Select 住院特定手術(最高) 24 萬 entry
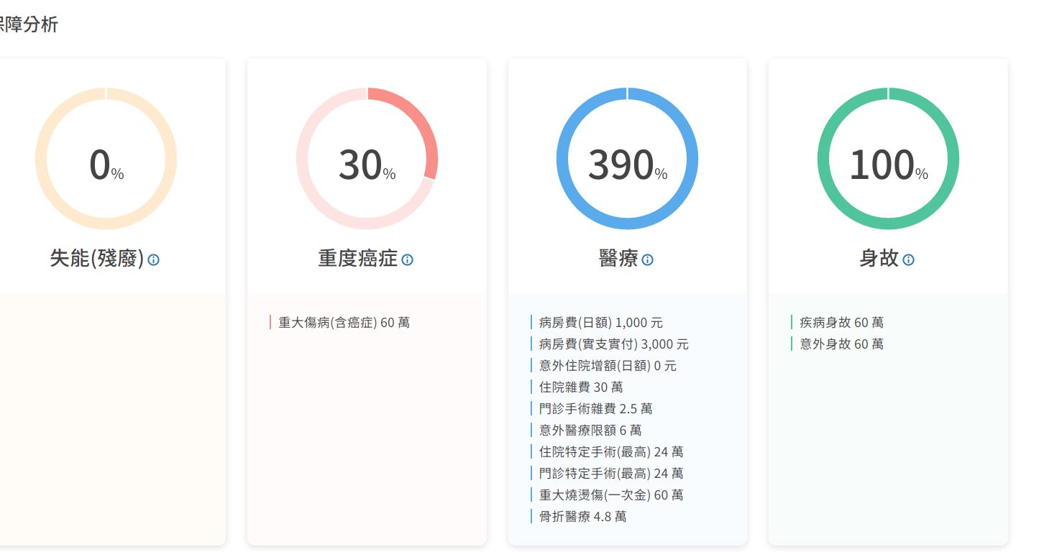The image size is (1062, 552). (x=610, y=452)
